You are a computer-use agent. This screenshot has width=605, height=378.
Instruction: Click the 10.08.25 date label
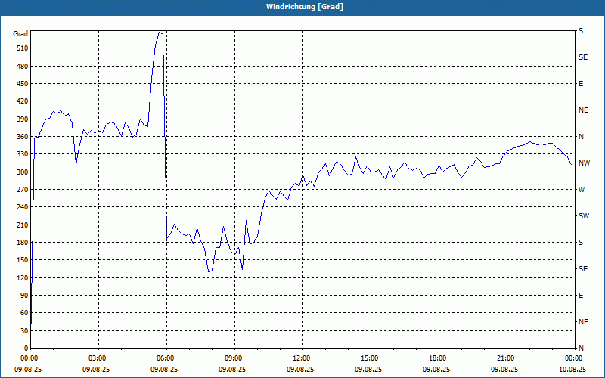click(x=572, y=369)
